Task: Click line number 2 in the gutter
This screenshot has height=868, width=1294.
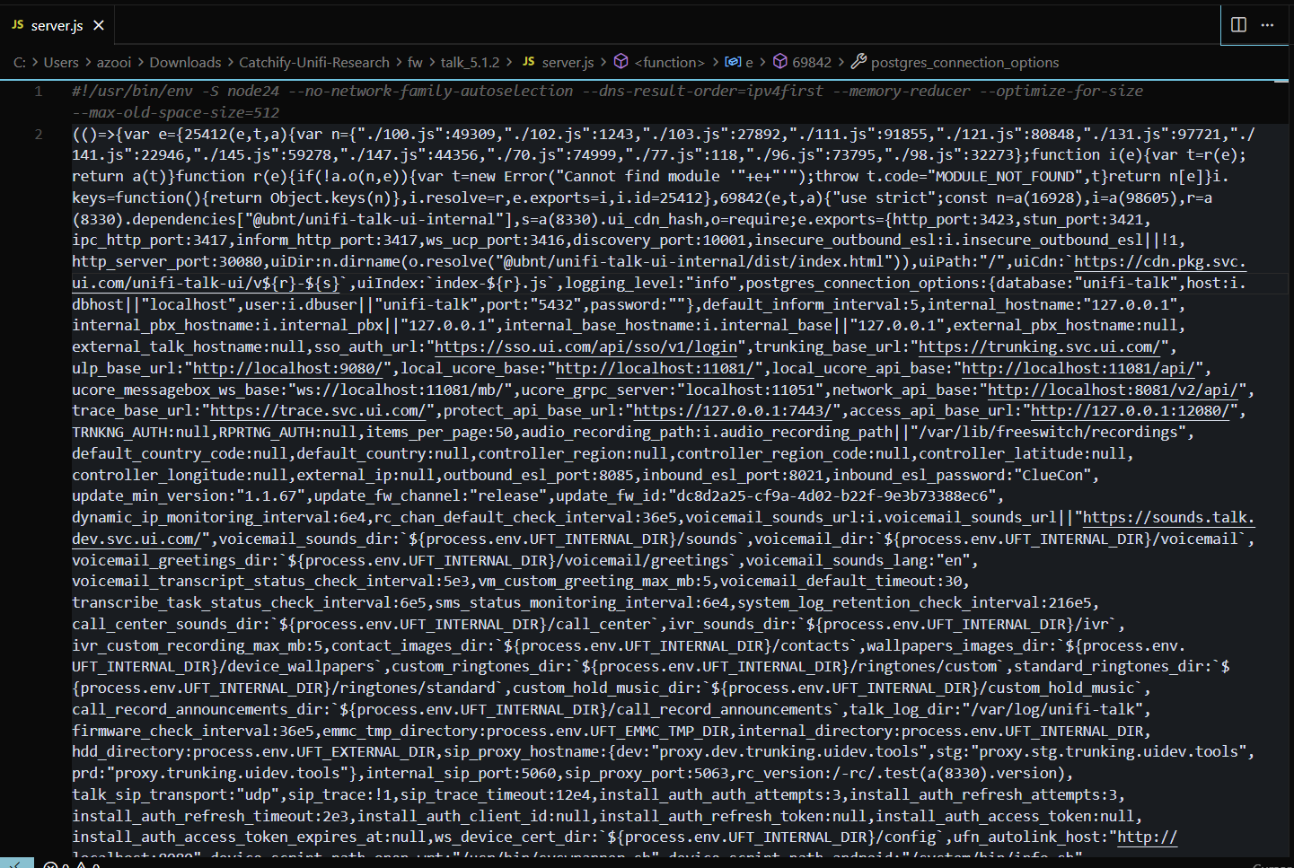Action: (39, 135)
